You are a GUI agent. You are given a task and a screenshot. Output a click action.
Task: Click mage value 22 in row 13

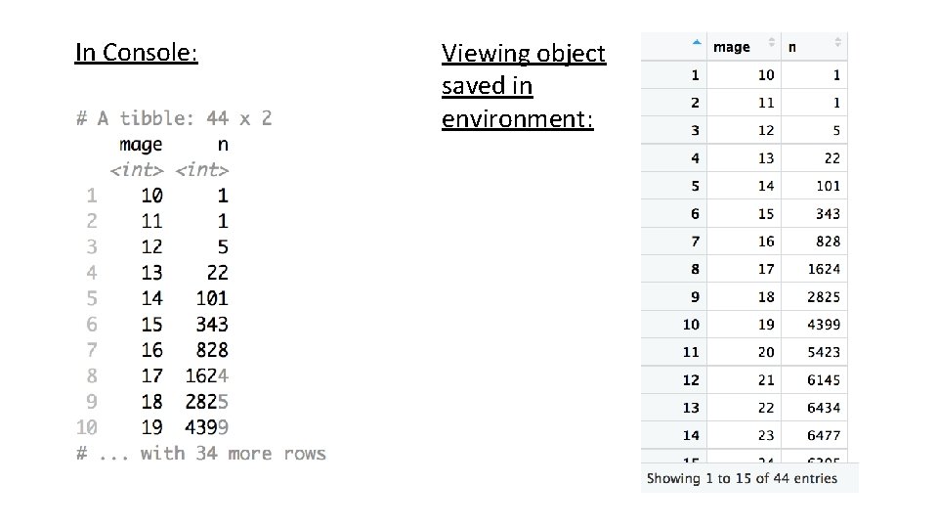point(766,408)
